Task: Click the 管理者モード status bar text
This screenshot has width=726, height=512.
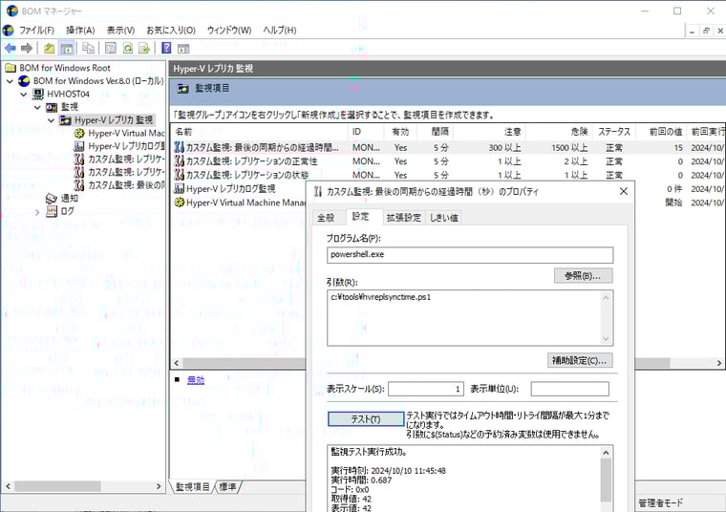Action: [x=660, y=503]
